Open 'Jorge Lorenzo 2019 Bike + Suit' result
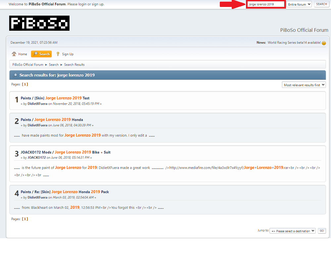The image size is (331, 264). [x=82, y=152]
